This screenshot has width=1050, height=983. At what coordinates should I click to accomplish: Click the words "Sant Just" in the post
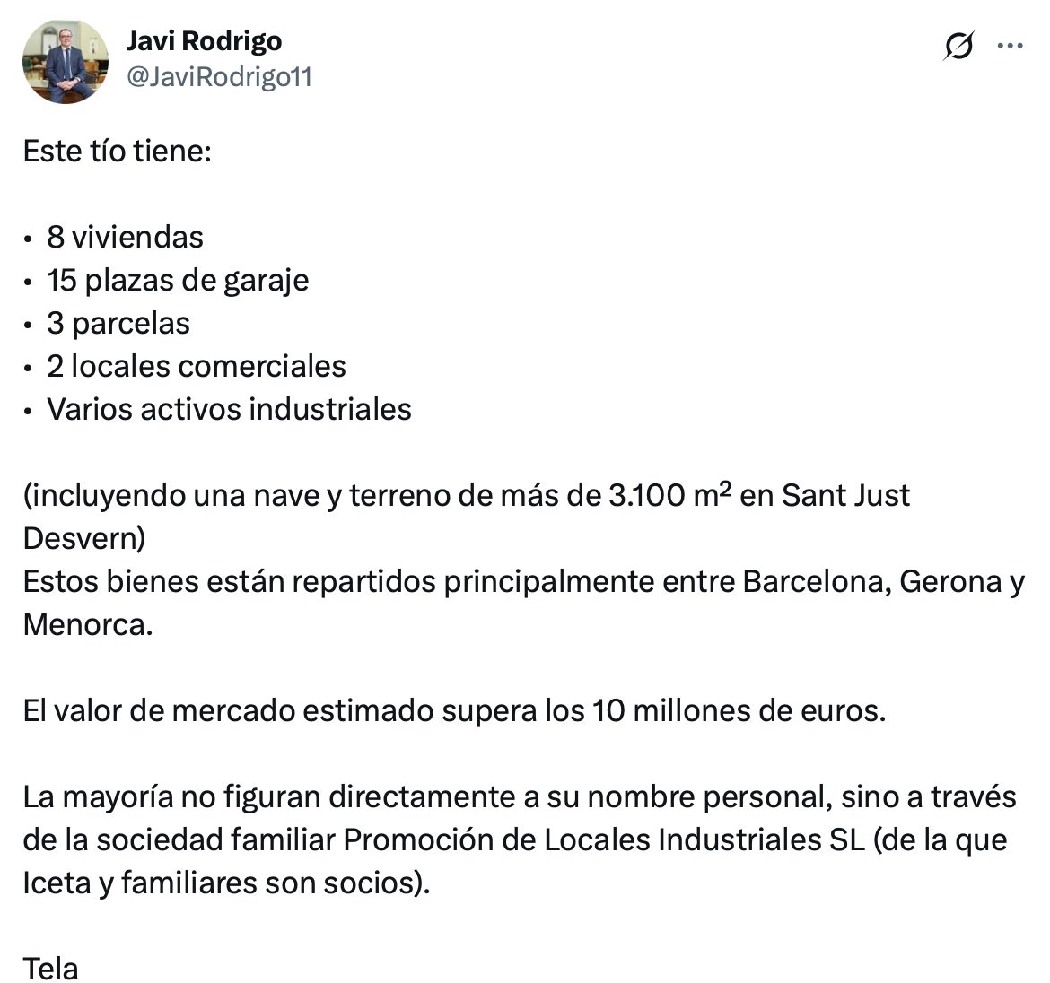845,496
